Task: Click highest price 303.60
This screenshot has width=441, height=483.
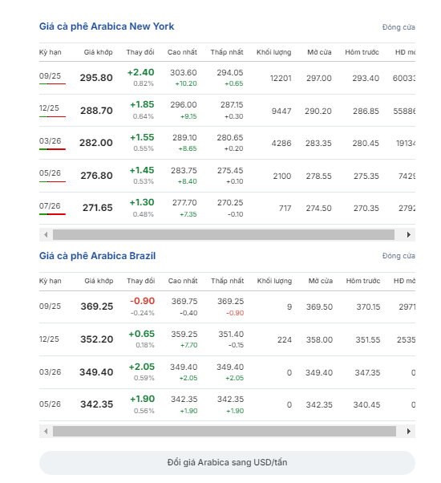Action: (x=184, y=73)
